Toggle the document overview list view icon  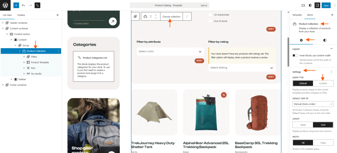tap(37, 6)
